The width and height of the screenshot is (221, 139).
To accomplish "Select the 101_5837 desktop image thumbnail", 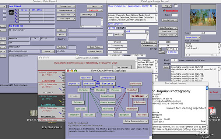I will [34, 113].
